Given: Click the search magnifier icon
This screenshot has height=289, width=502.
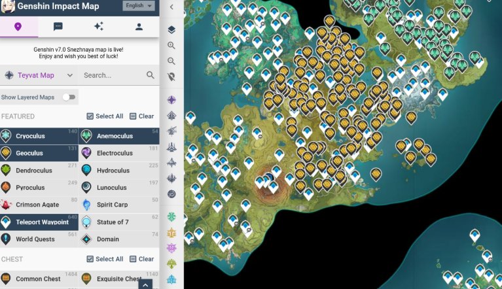Looking at the screenshot, I should point(151,75).
